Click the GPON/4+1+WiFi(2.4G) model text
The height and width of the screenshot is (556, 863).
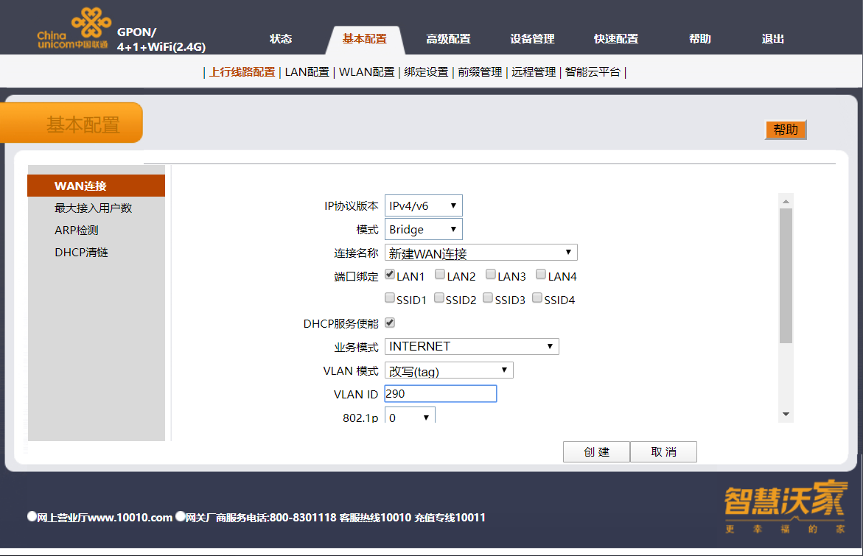coord(161,40)
